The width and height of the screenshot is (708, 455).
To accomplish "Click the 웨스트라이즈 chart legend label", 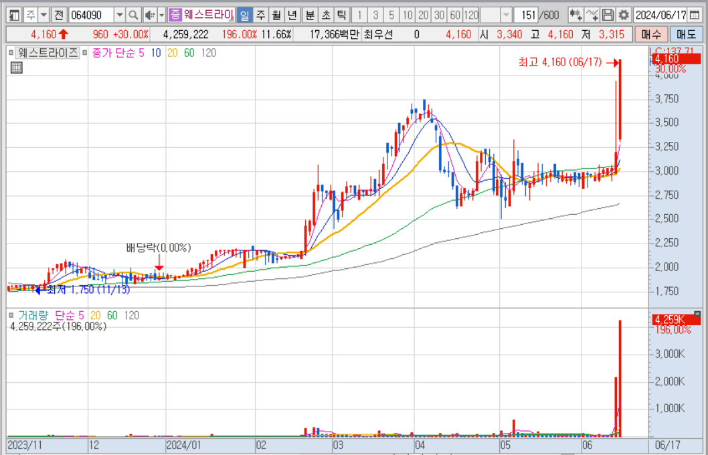I will pyautogui.click(x=48, y=53).
